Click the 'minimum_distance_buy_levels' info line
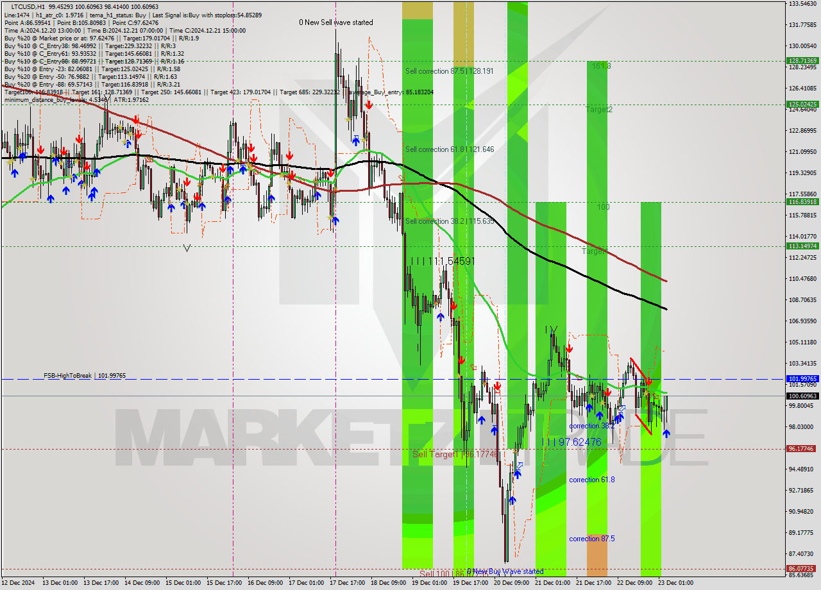The image size is (821, 590). [x=76, y=100]
